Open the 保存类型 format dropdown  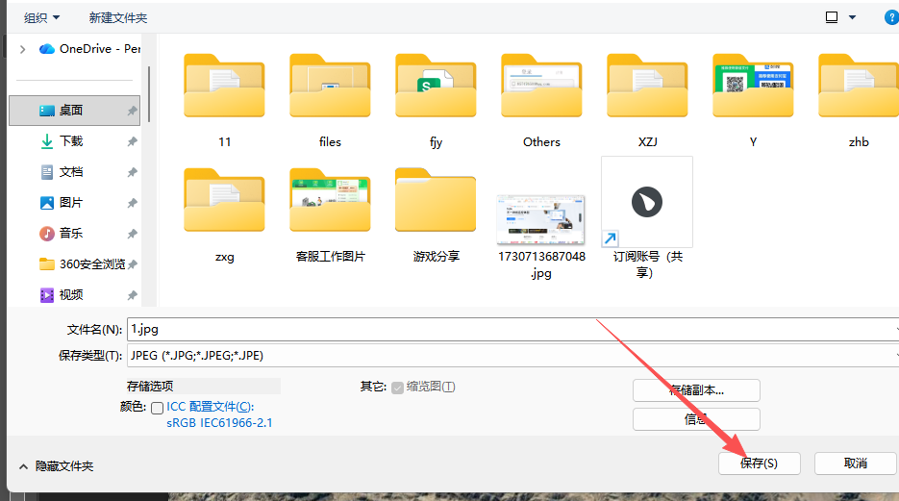512,356
